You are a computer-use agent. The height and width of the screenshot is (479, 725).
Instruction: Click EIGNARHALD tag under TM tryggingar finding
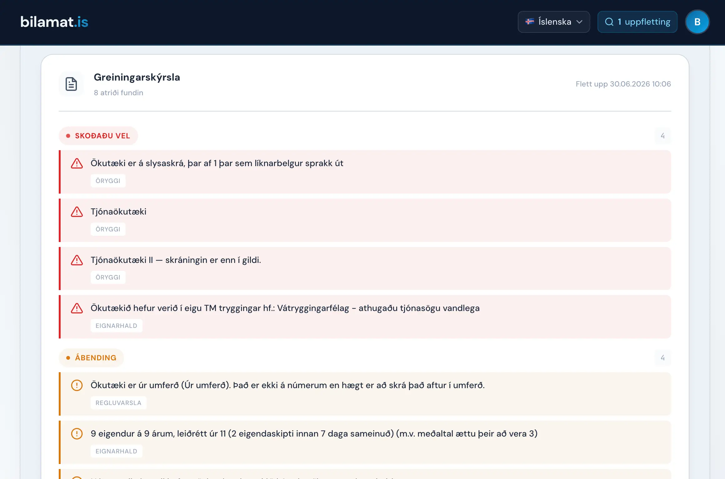(116, 326)
